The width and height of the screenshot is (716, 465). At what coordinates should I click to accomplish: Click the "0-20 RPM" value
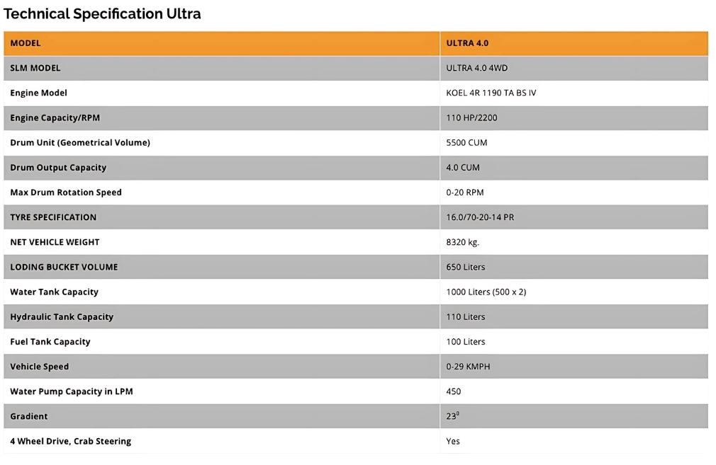[465, 193]
